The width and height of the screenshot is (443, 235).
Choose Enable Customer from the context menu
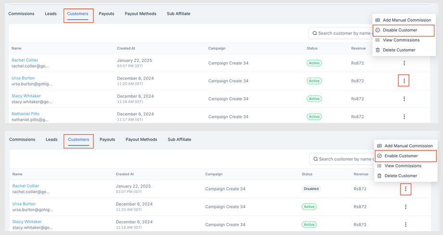[401, 156]
